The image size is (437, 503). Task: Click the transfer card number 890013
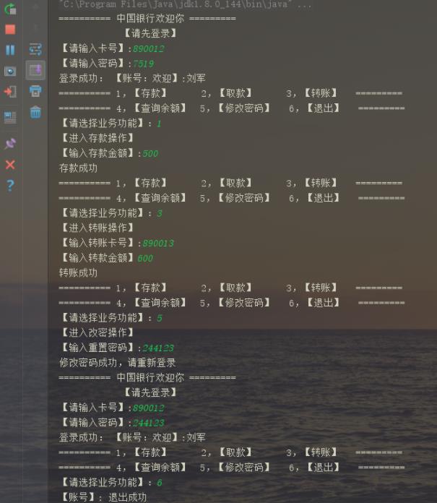pos(158,243)
